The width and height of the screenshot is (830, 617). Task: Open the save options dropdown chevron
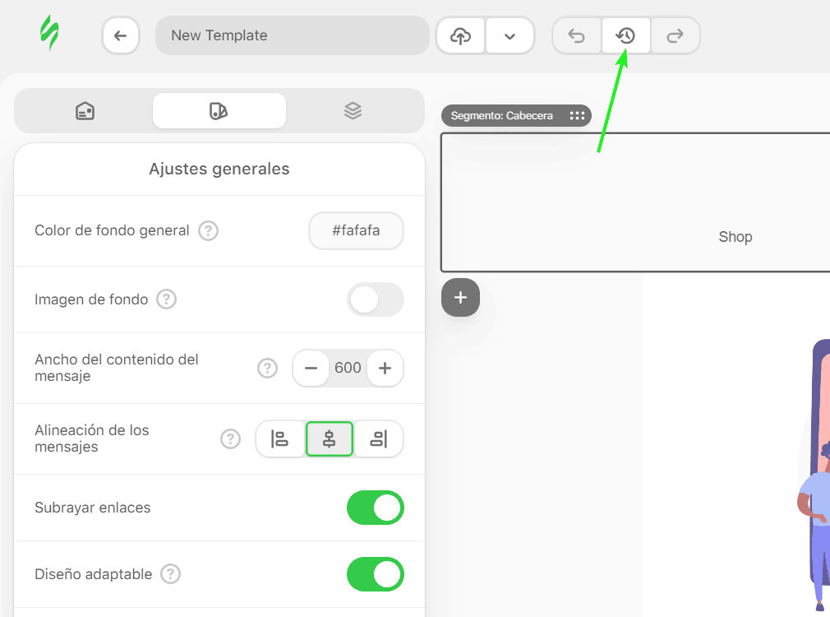(510, 36)
